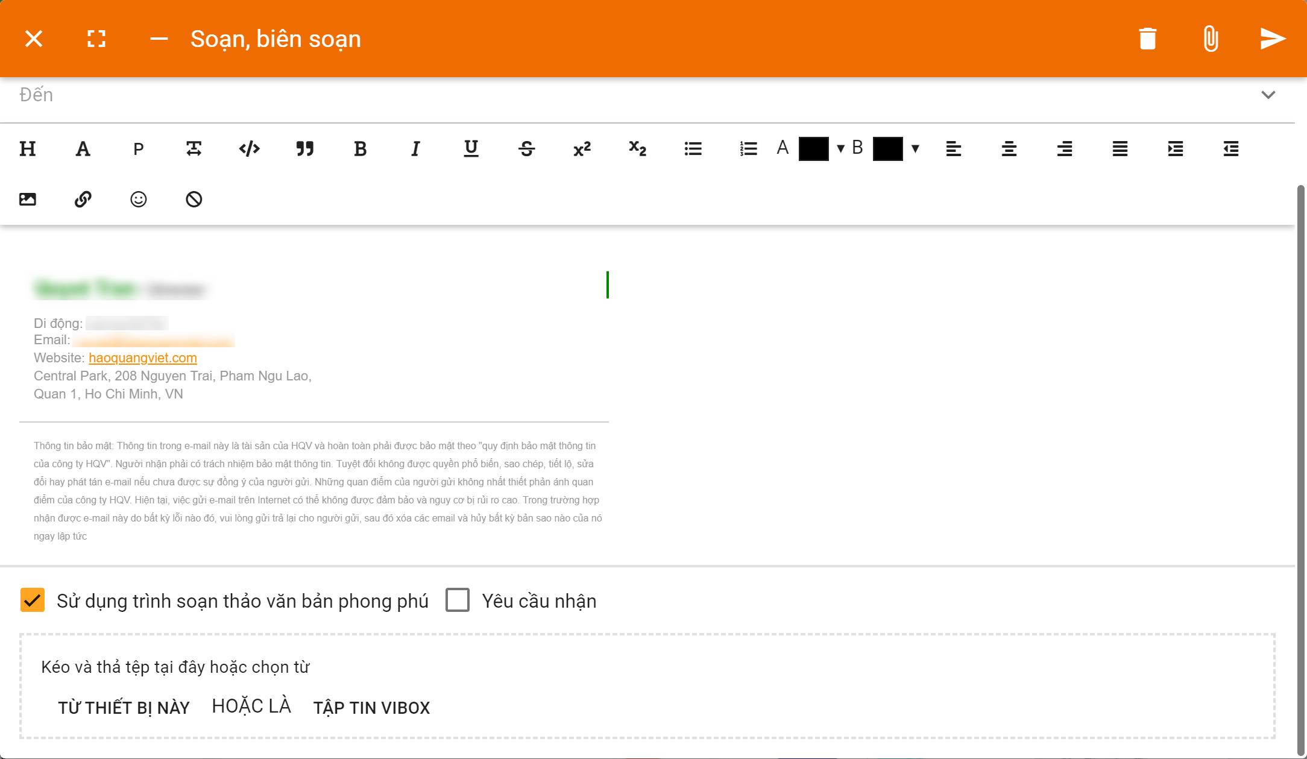Expand recipient fields with chevron
The width and height of the screenshot is (1307, 759).
[x=1268, y=95]
